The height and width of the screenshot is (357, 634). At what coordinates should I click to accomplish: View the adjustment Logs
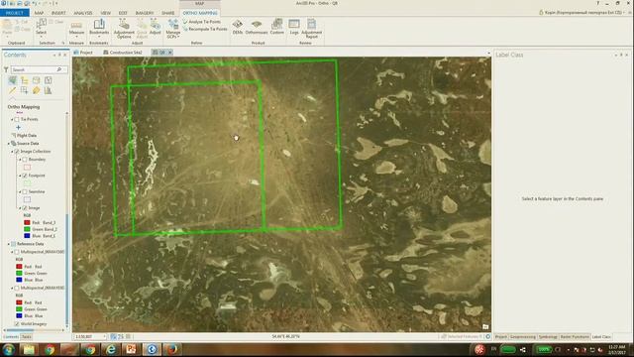[294, 27]
